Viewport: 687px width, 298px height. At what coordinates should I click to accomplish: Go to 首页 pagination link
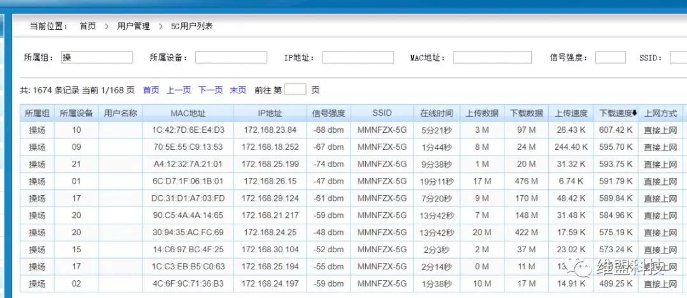pyautogui.click(x=151, y=90)
